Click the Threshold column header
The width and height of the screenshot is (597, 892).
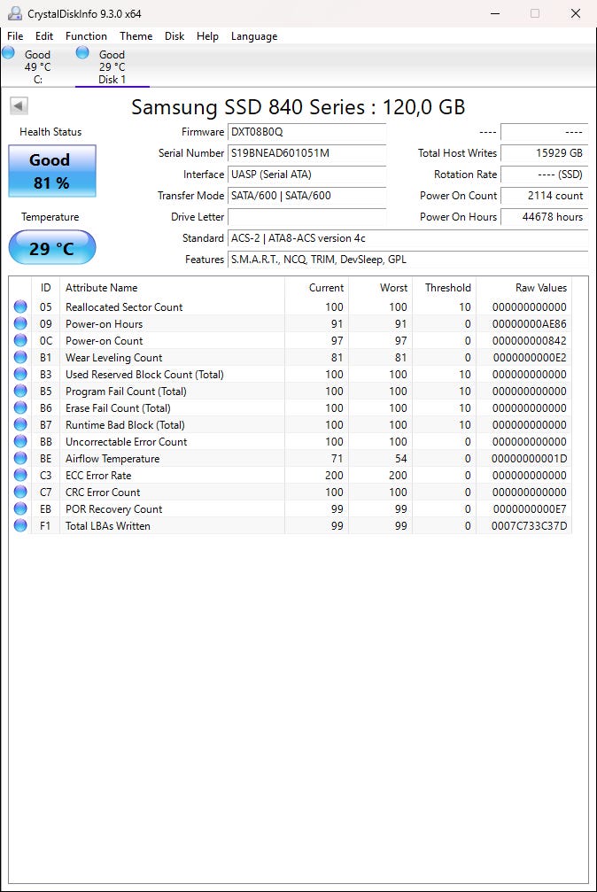click(x=444, y=288)
